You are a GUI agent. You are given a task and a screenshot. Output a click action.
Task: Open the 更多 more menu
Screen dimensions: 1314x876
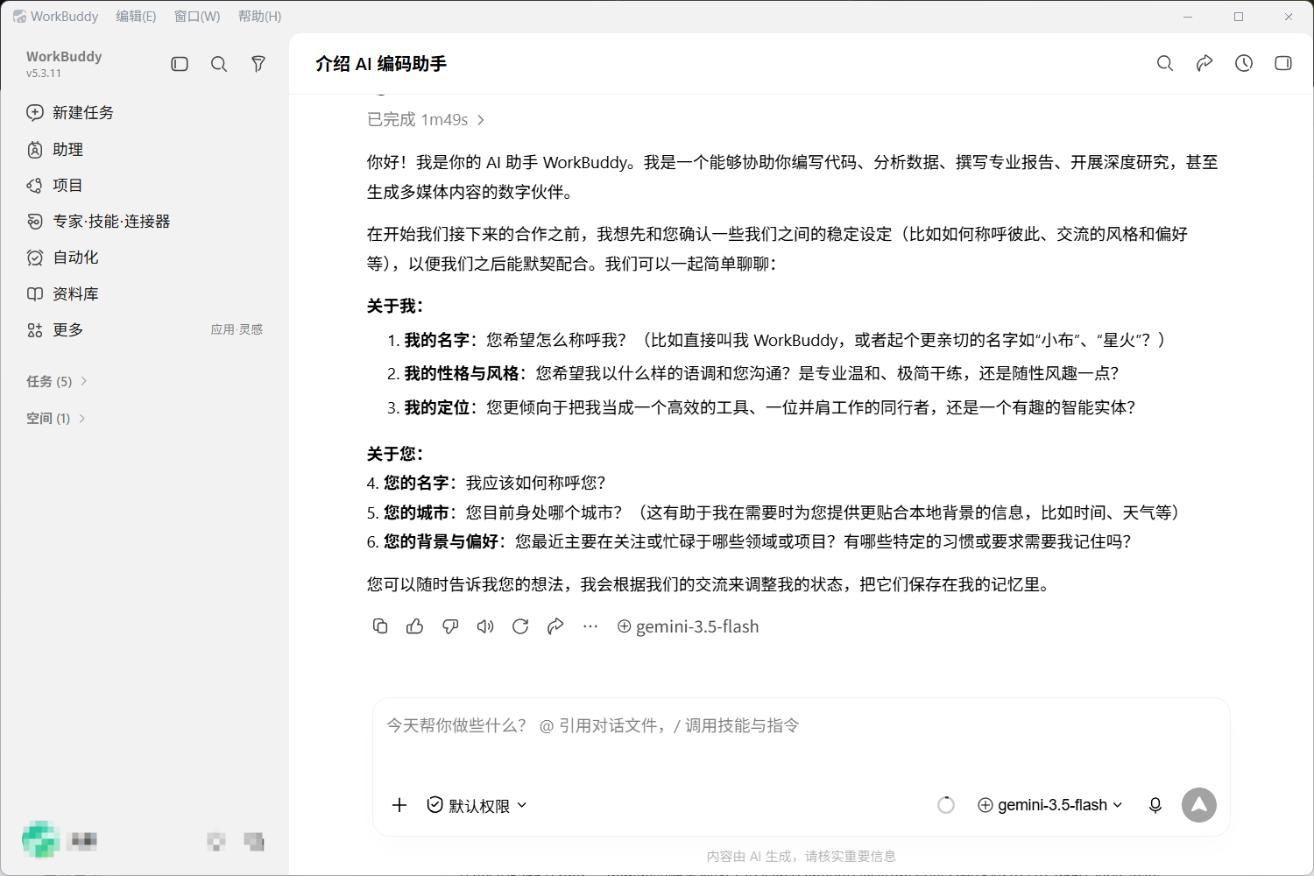pos(55,329)
